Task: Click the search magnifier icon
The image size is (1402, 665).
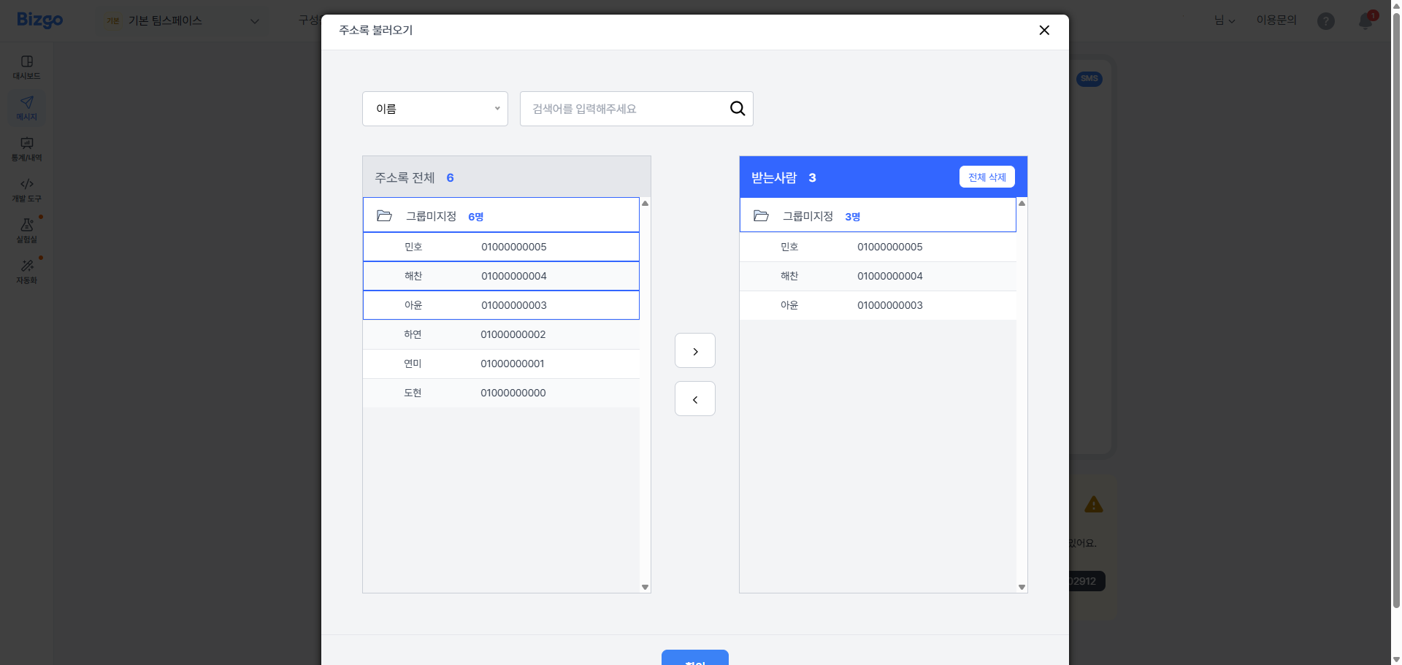Action: click(x=738, y=109)
